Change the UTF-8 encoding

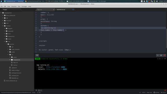[144, 92]
